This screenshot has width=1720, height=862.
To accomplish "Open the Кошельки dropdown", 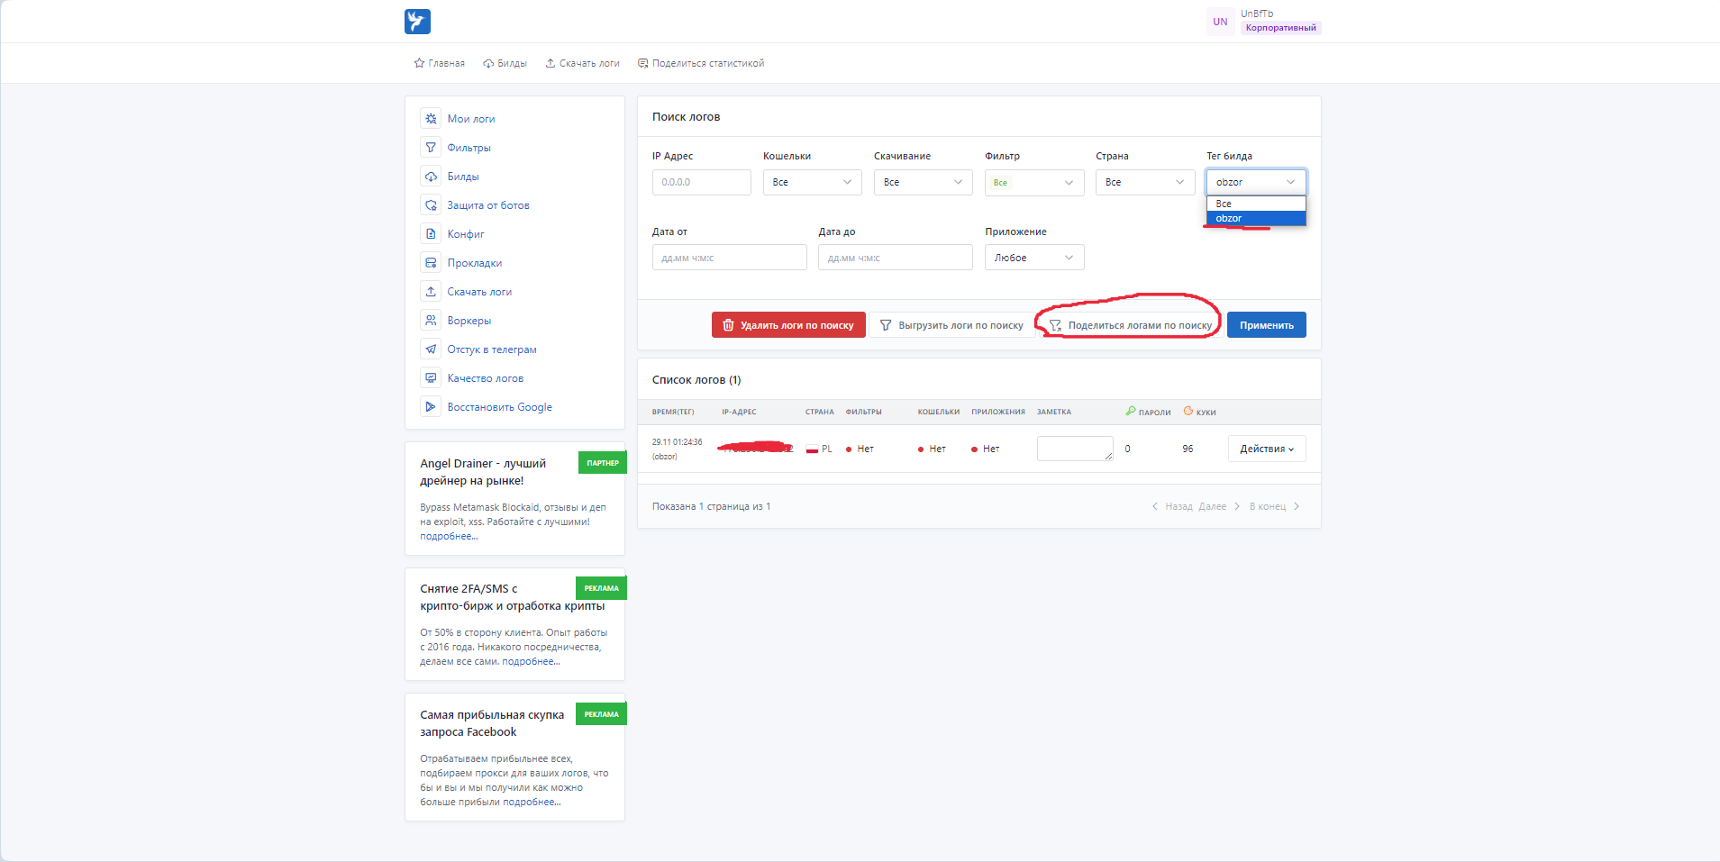I will coord(812,182).
